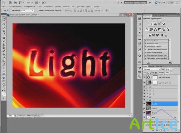
Task: Select the Слой 2 layer thumbnail
Action: 148,108
